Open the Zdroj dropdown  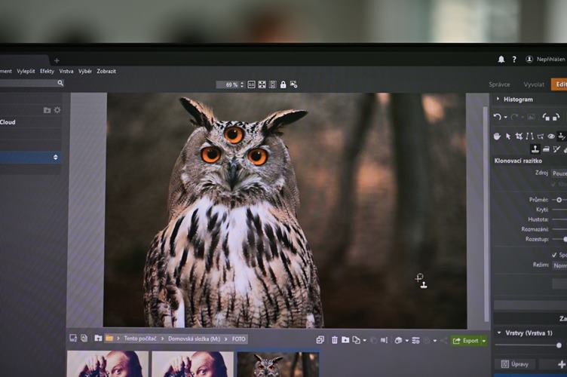tap(559, 173)
